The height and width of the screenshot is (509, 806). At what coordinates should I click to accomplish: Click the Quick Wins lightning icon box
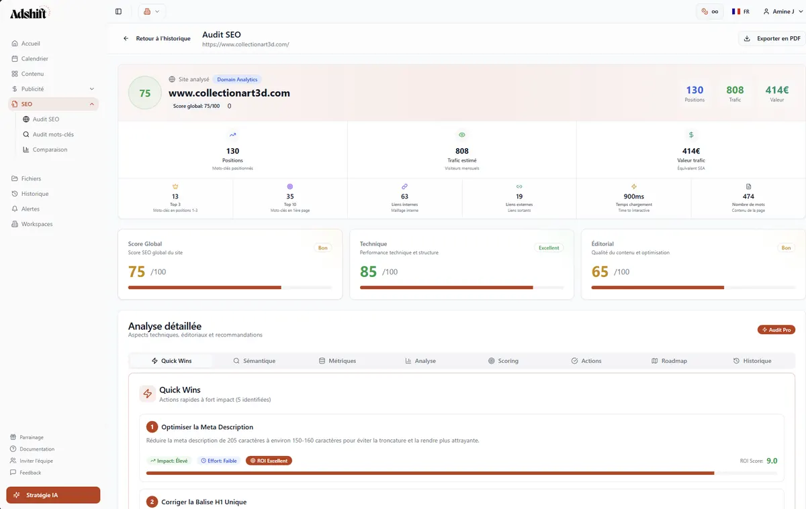click(148, 394)
